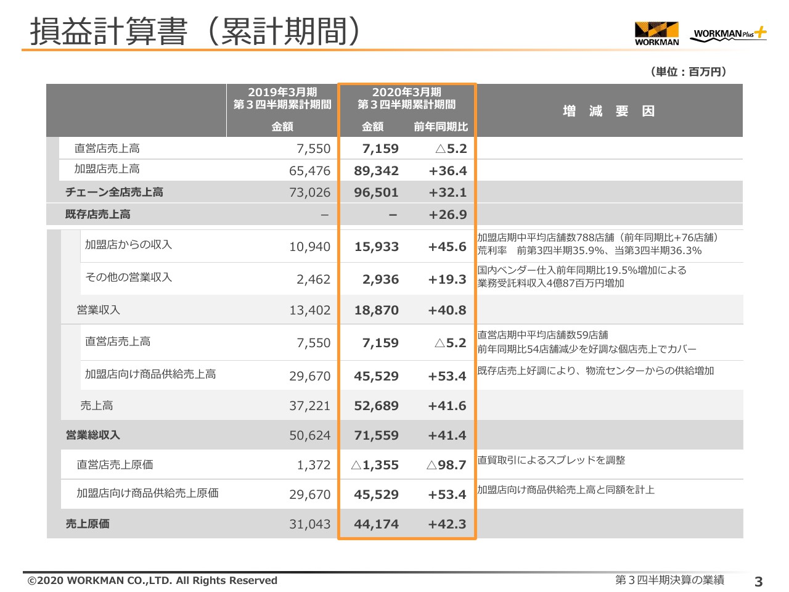789x592 pixels.
Task: Select the percentage +36.4
Action: (x=448, y=171)
